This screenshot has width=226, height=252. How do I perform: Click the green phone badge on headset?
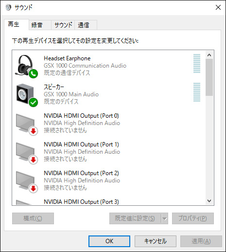click(34, 74)
